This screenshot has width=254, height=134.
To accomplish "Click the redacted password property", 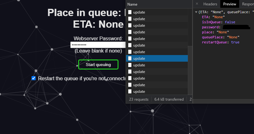I will point(226,27).
